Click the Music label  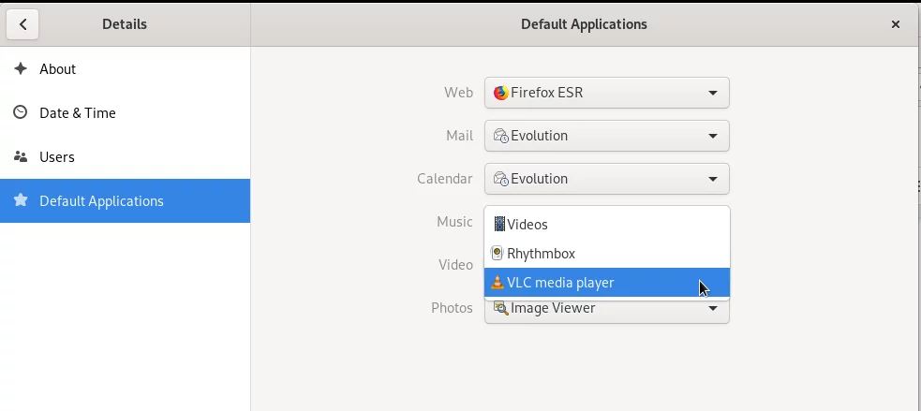(454, 221)
